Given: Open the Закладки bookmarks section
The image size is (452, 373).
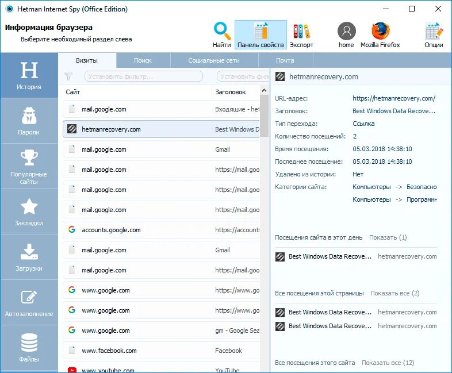Looking at the screenshot, I should coord(29,212).
